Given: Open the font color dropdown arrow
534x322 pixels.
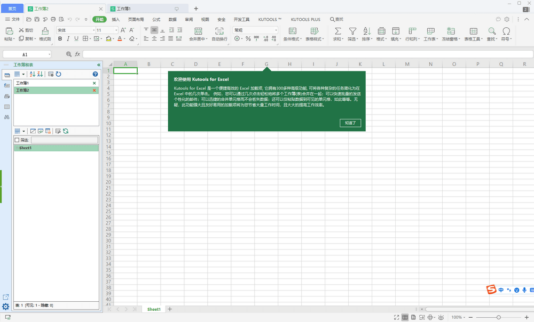Looking at the screenshot, I should click(124, 39).
